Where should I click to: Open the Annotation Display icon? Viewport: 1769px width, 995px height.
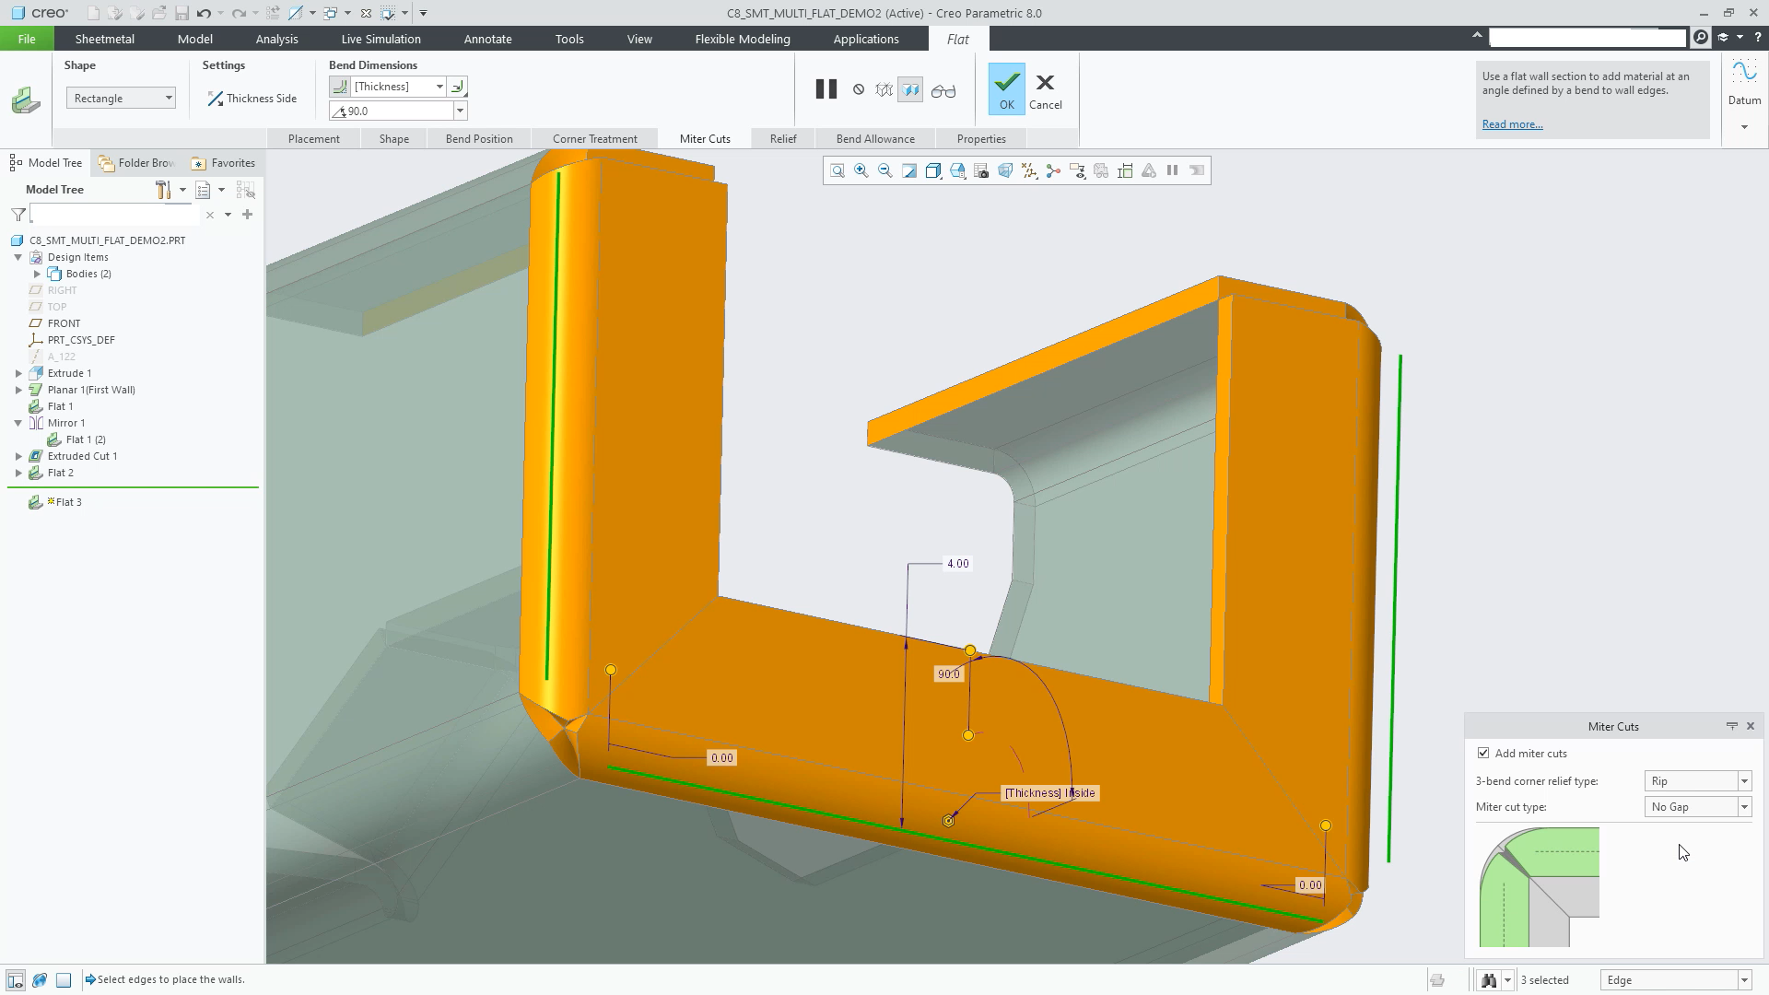click(x=1077, y=170)
